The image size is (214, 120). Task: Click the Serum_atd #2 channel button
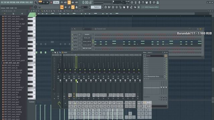pyautogui.click(x=87, y=41)
